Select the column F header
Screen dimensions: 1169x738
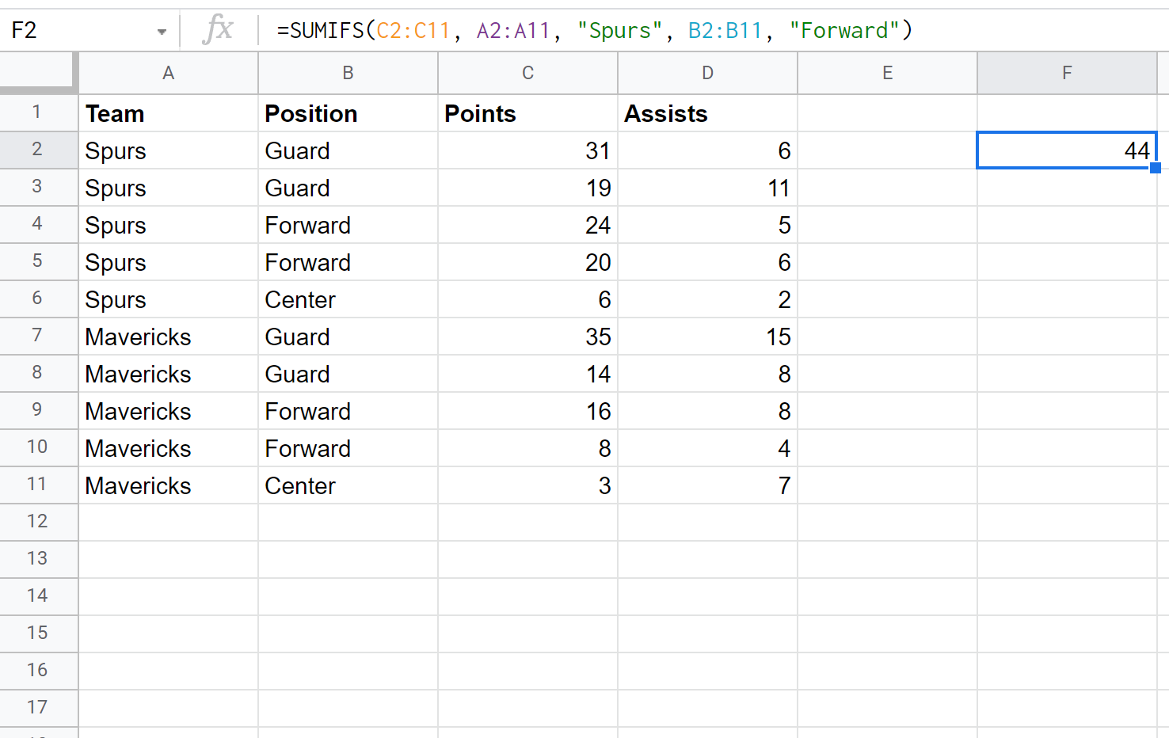pyautogui.click(x=1067, y=74)
